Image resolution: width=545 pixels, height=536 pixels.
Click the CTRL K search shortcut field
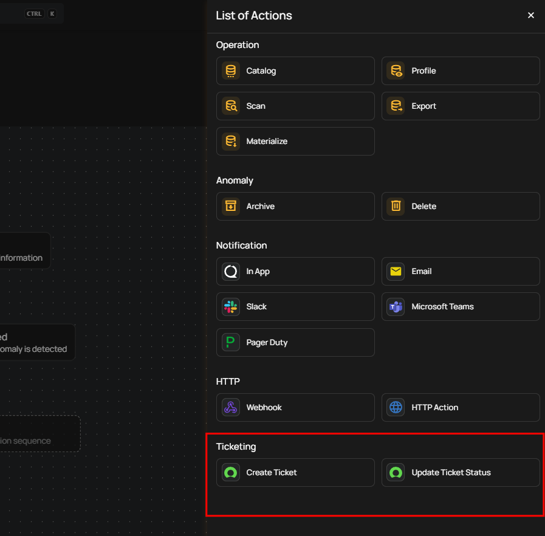(30, 13)
